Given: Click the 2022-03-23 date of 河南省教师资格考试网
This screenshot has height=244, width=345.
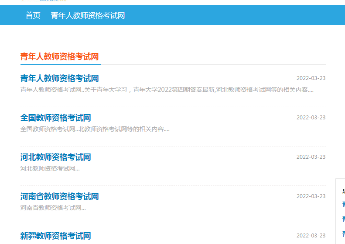Looking at the screenshot, I should click(x=311, y=196).
